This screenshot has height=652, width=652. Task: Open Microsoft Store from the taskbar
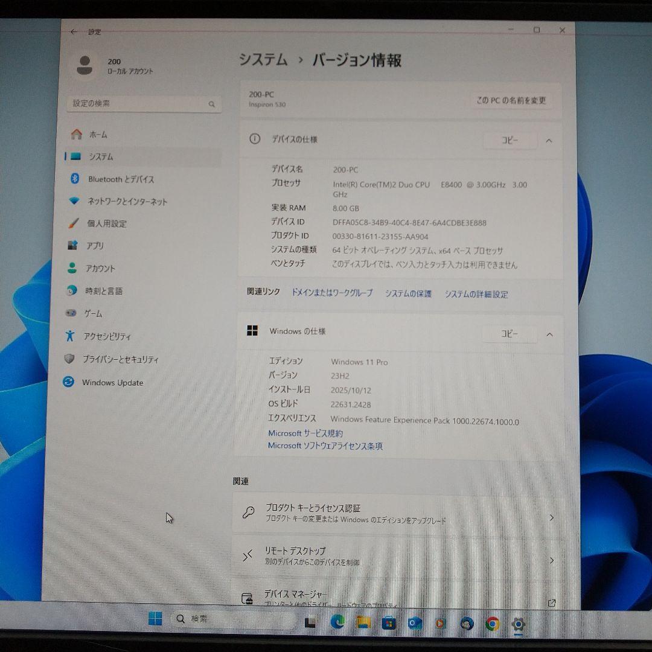point(389,623)
